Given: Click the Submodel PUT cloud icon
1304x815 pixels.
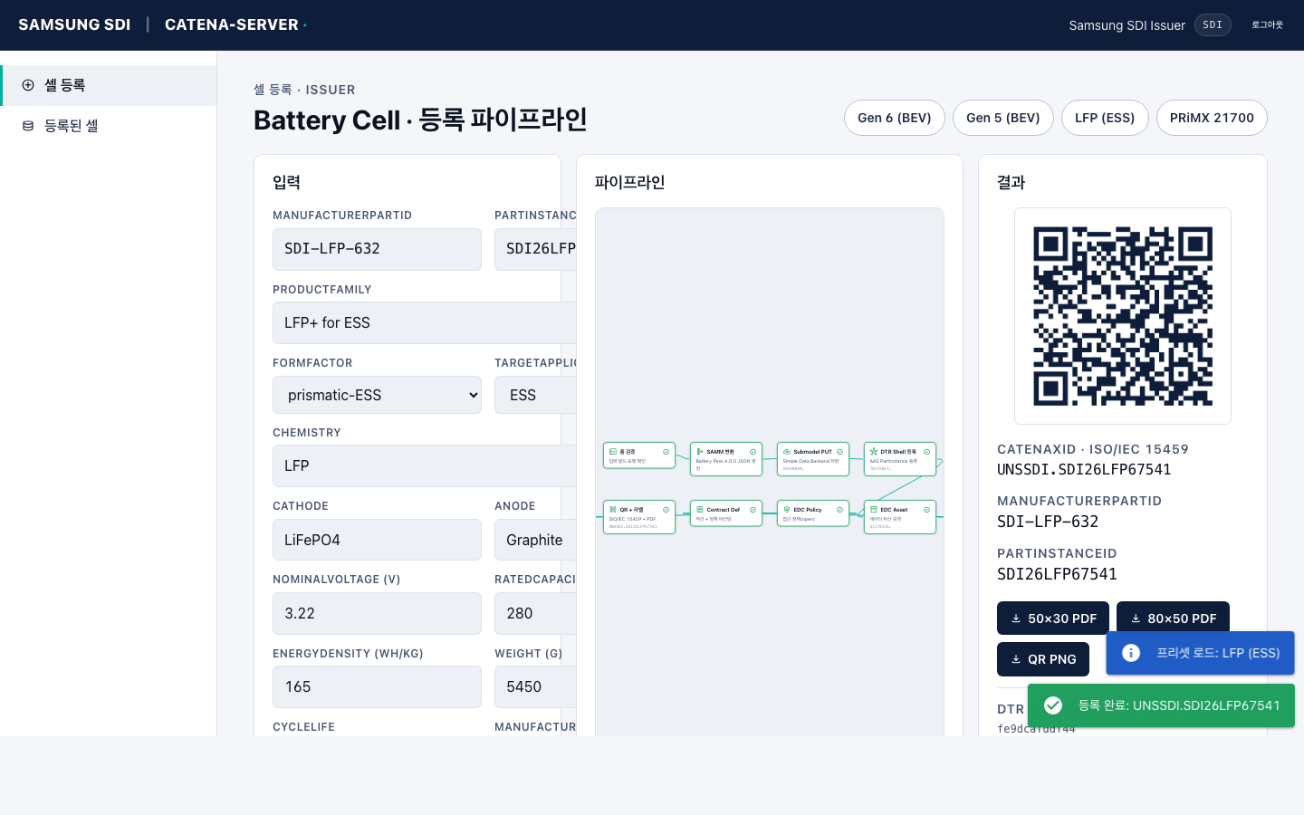Looking at the screenshot, I should 786,451.
